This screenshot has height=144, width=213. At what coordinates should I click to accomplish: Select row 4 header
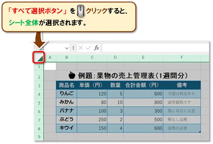[x=39, y=94]
